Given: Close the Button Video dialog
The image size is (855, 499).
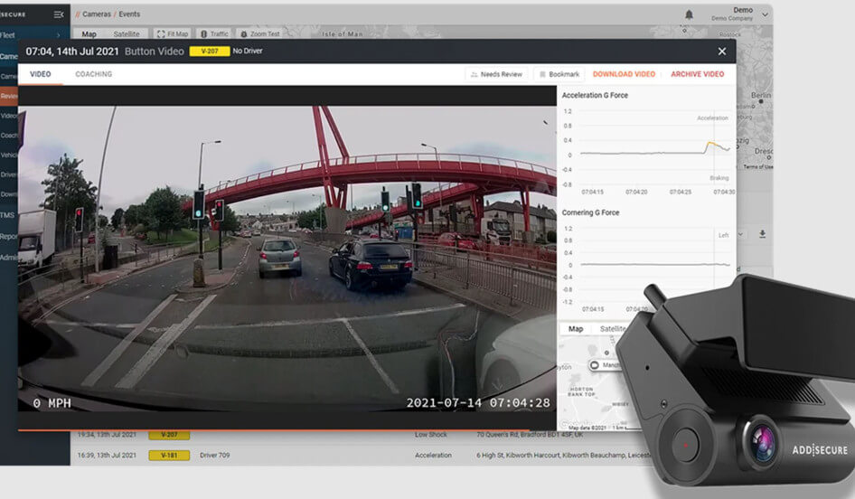Looking at the screenshot, I should [x=722, y=52].
